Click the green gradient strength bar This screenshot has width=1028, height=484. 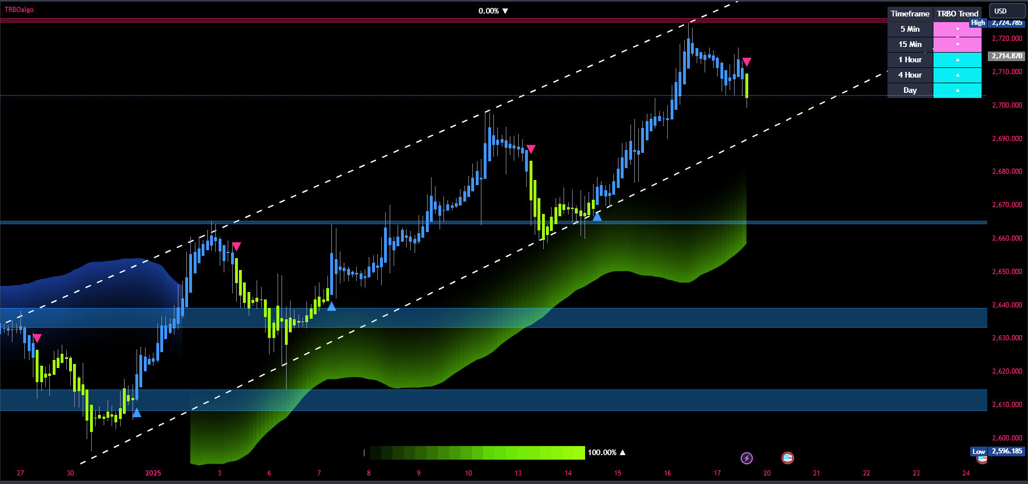tap(477, 452)
